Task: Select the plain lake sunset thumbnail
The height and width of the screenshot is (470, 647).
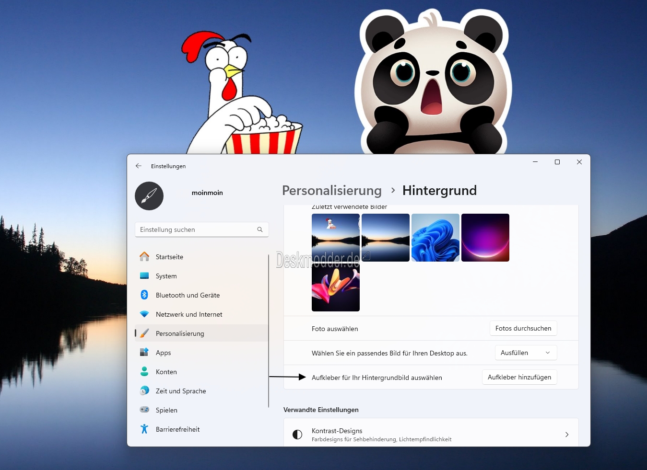Action: coord(386,238)
